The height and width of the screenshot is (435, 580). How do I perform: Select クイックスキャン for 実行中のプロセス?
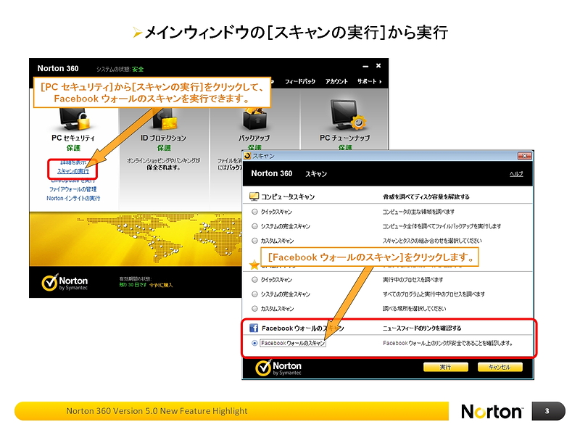coord(254,280)
